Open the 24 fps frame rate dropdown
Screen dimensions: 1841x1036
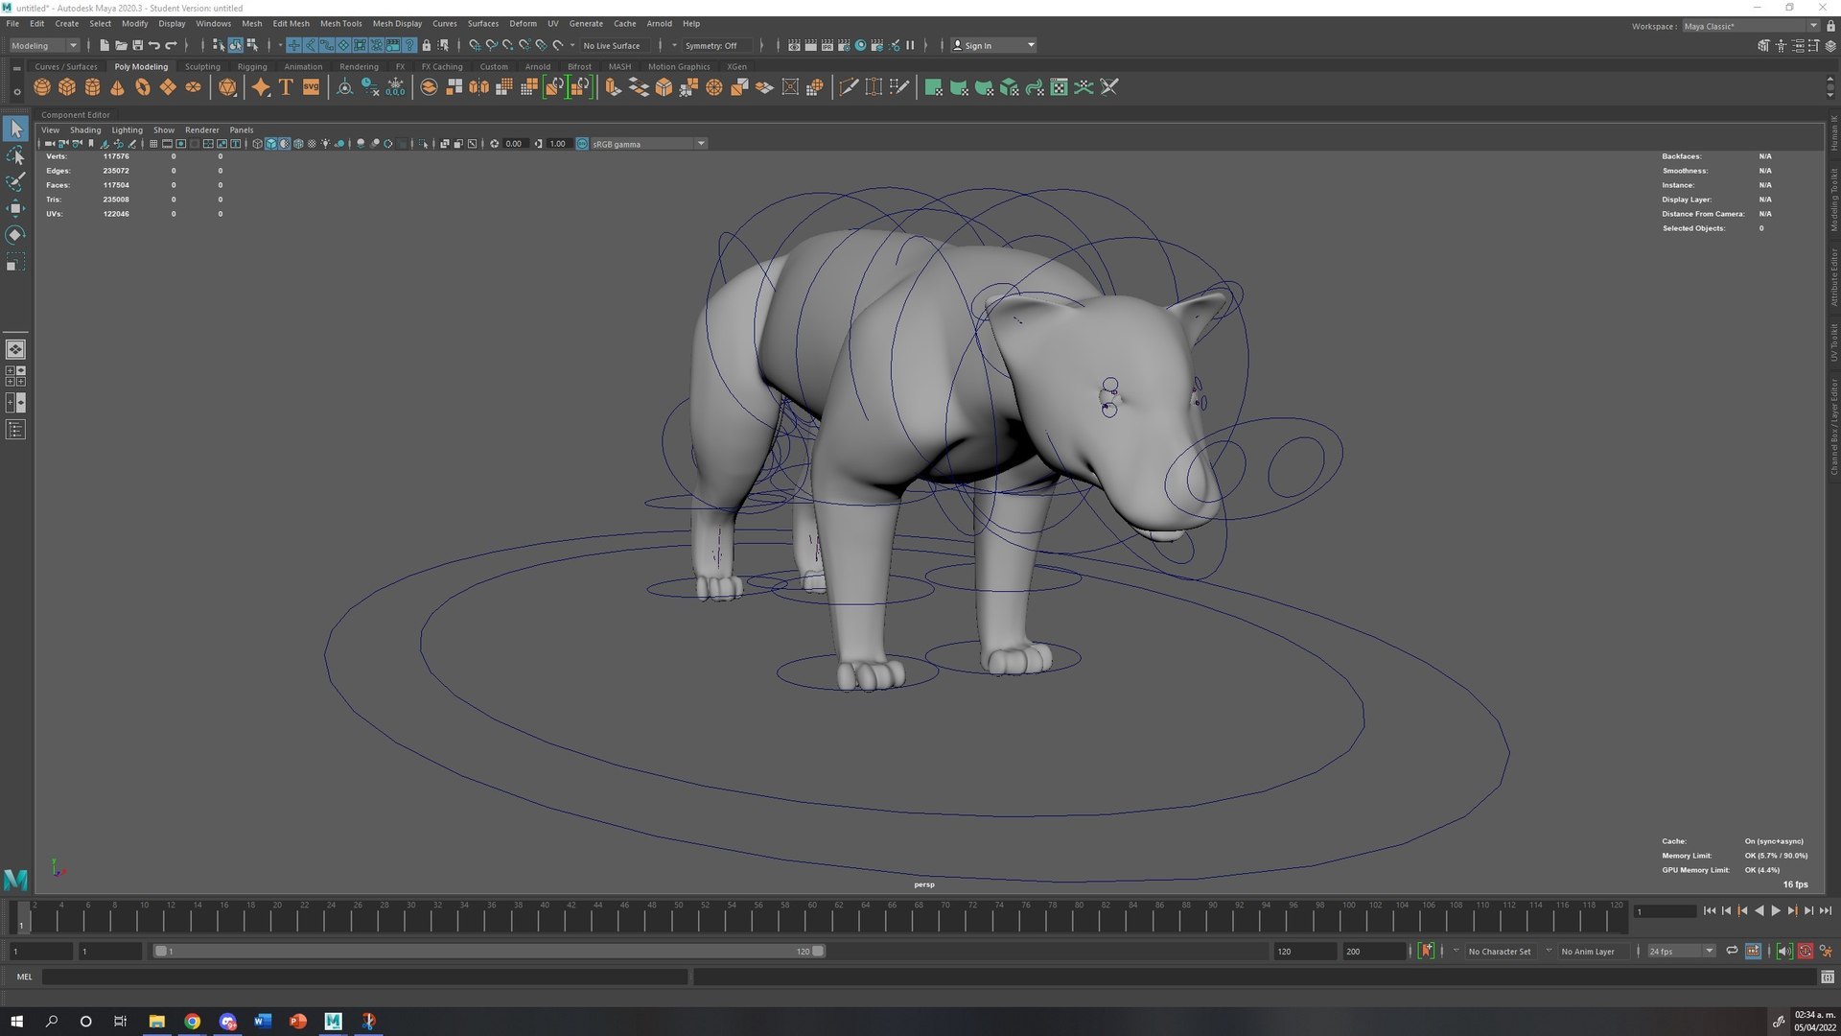point(1681,951)
